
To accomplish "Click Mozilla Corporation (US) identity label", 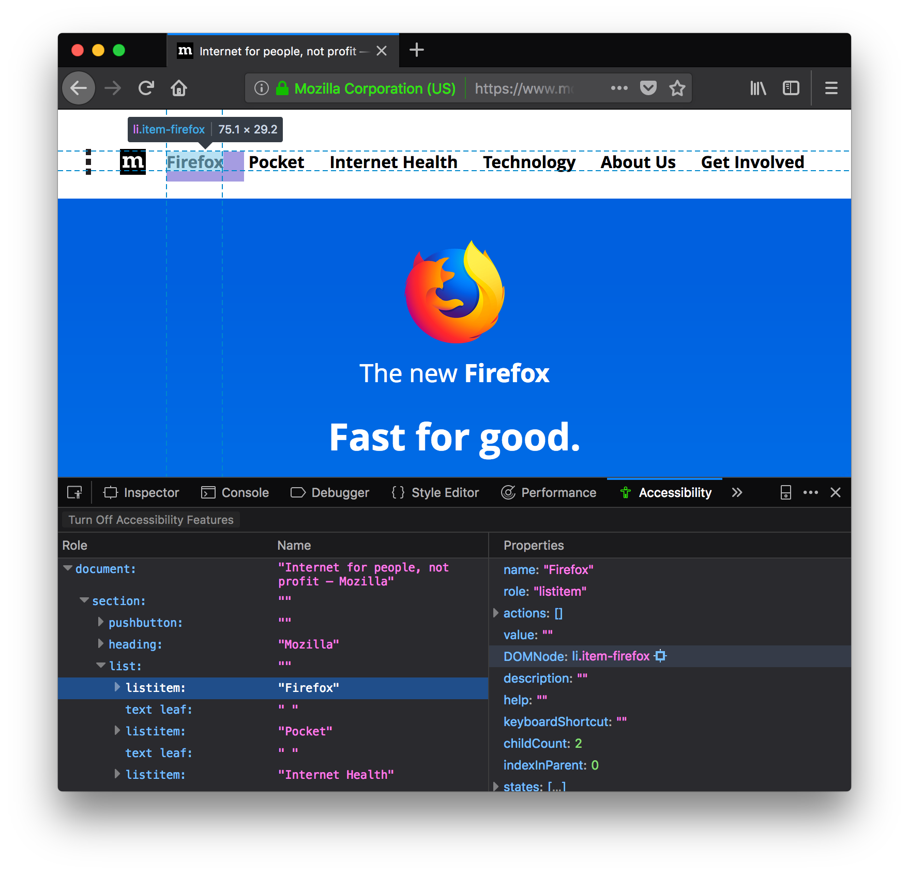I will [375, 88].
